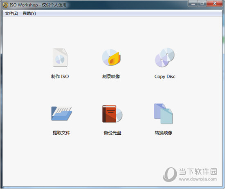Click the 制作 ISO document icon
225x189 pixels.
click(60, 58)
